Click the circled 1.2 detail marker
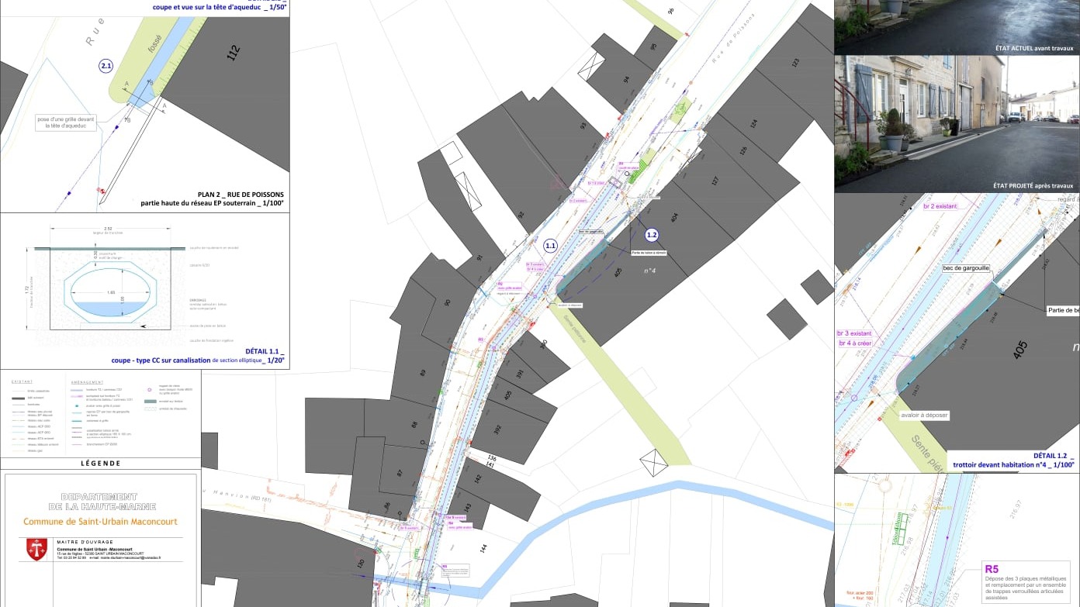 pyautogui.click(x=651, y=235)
